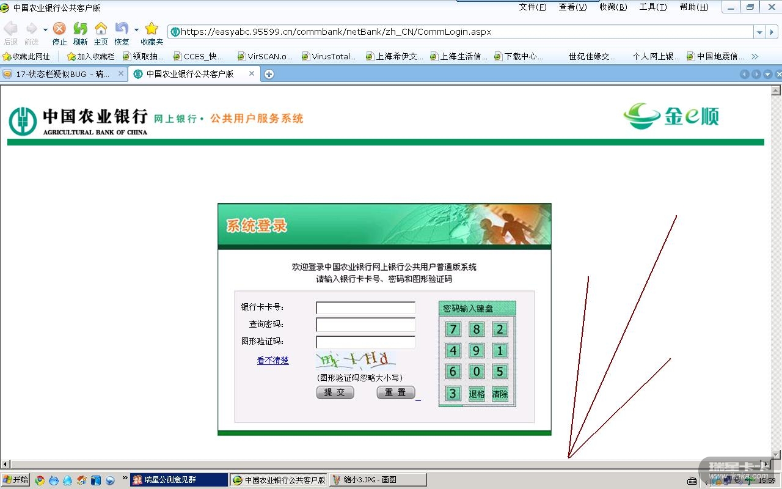Image resolution: width=782 pixels, height=489 pixels.
Task: Open the VirusTotal... bookmark
Action: [329, 56]
